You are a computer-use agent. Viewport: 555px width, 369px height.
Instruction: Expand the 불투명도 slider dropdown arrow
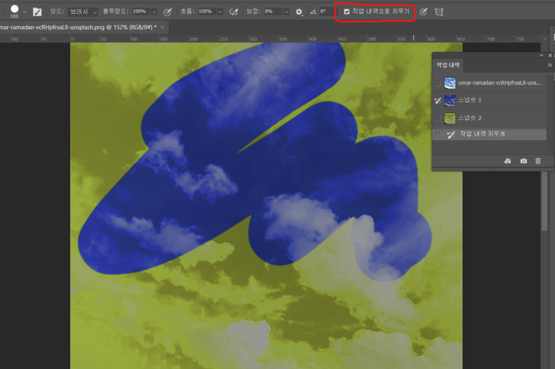[154, 11]
